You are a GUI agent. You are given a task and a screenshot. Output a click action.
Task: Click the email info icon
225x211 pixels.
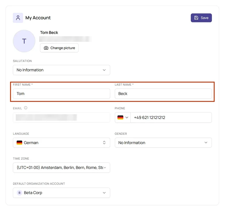coord(26,108)
